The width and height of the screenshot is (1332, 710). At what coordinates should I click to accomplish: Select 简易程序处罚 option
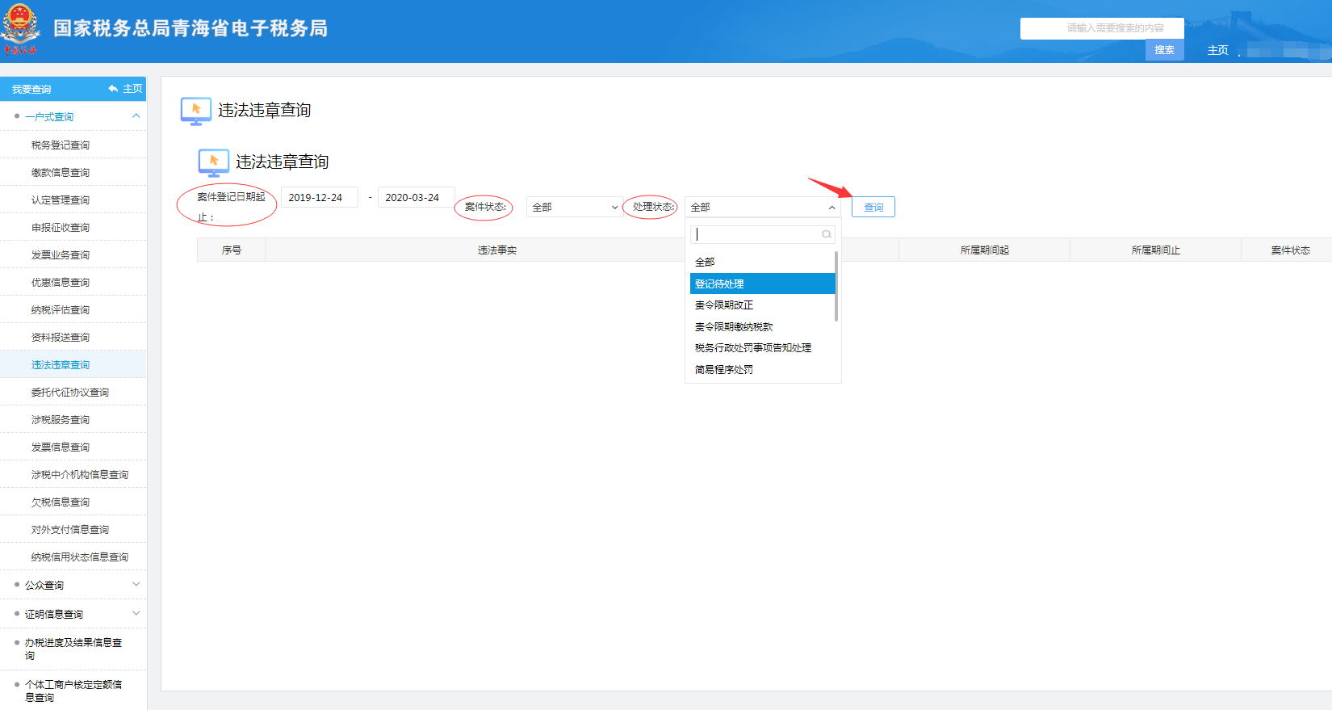(762, 369)
